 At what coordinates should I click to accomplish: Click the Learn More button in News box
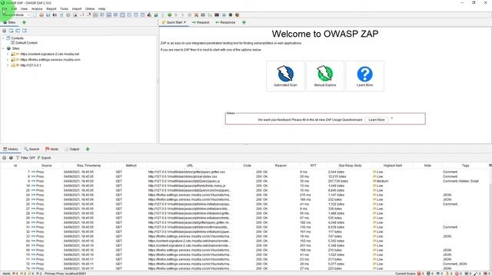377,120
